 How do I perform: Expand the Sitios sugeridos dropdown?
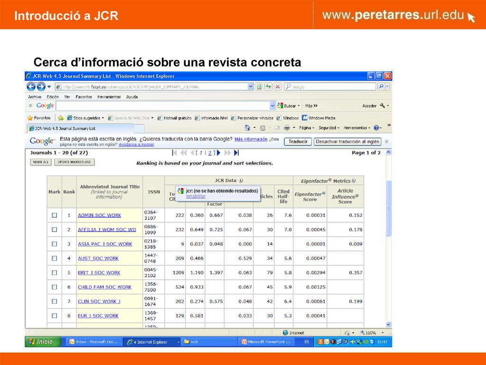[x=103, y=118]
